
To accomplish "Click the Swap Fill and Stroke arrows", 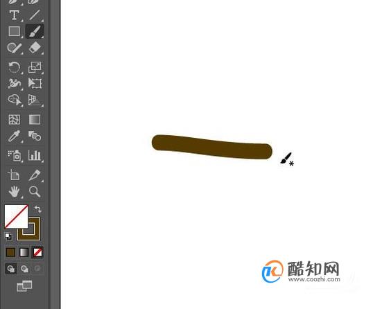I will click(x=37, y=209).
